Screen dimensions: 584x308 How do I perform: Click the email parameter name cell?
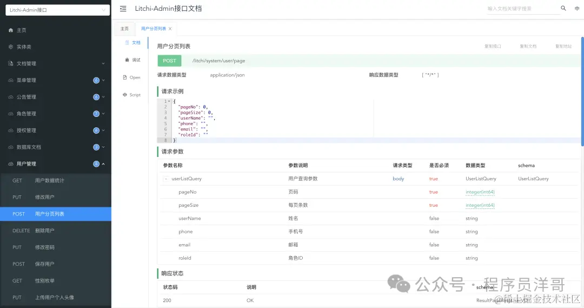[184, 245]
